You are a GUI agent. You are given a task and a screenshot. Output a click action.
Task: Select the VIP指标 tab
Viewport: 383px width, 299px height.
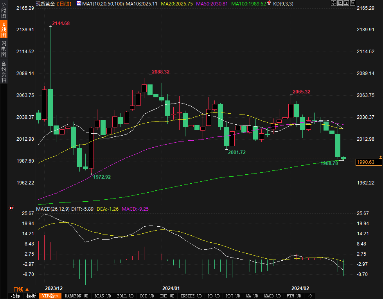click(x=50, y=296)
